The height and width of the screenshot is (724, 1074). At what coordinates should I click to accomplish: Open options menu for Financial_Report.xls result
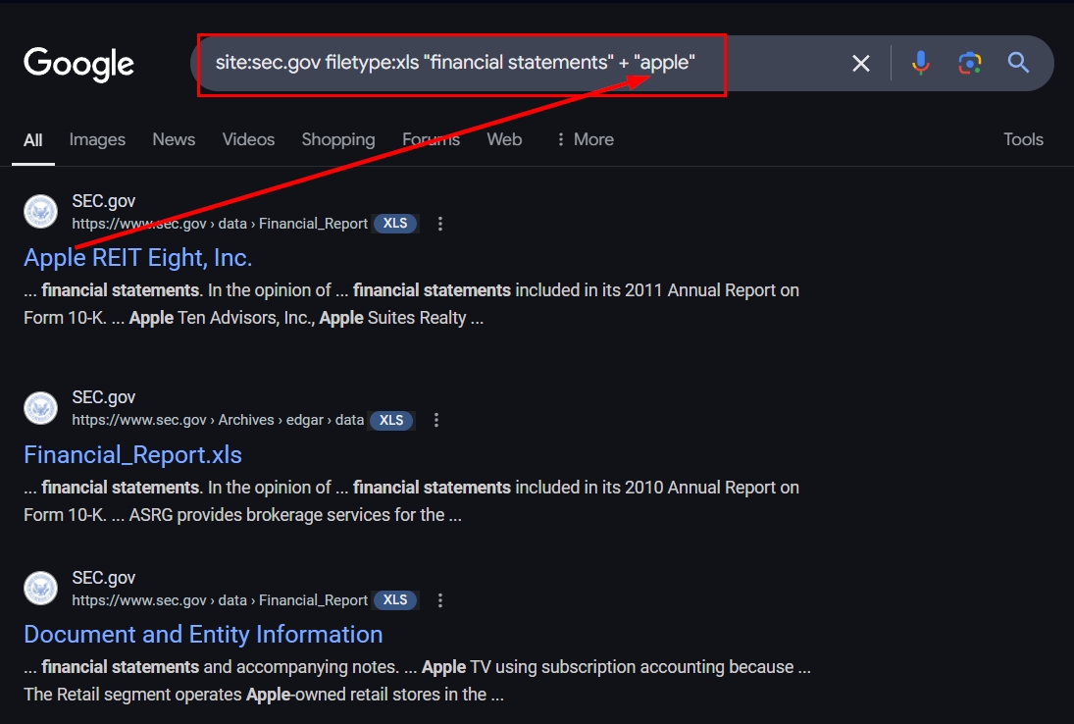point(436,421)
